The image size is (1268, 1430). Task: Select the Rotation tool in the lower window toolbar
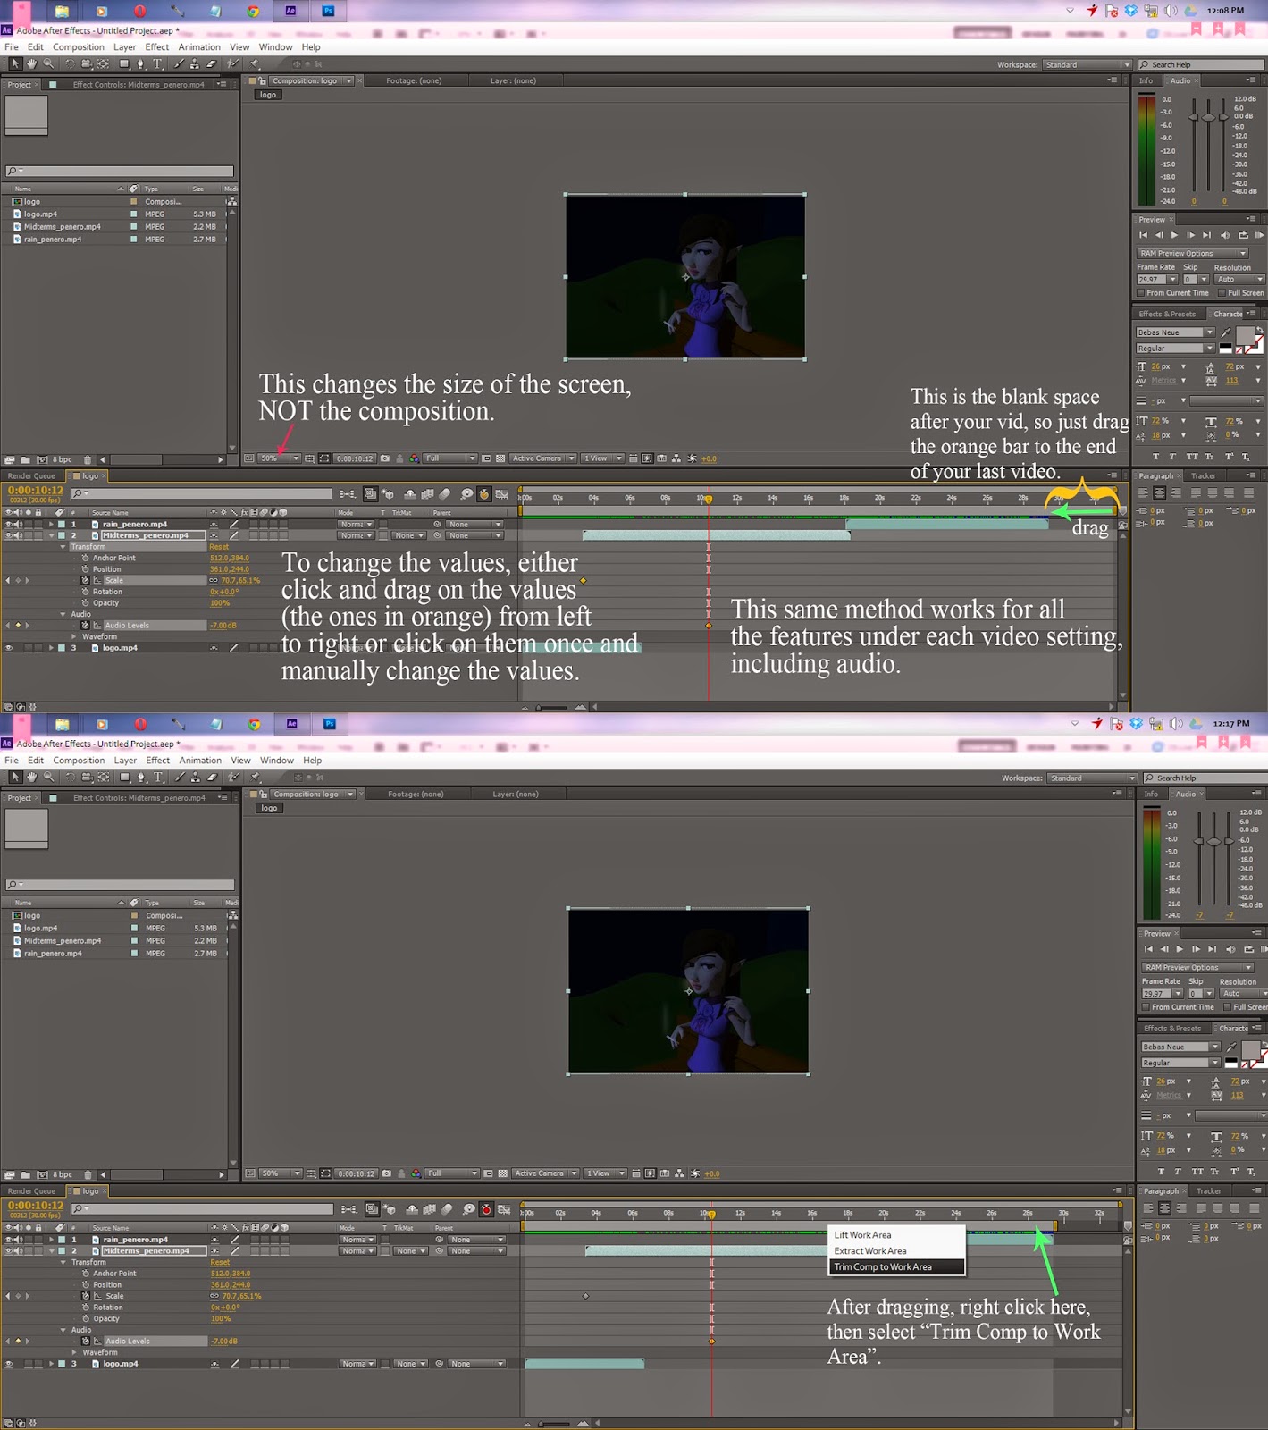point(71,778)
